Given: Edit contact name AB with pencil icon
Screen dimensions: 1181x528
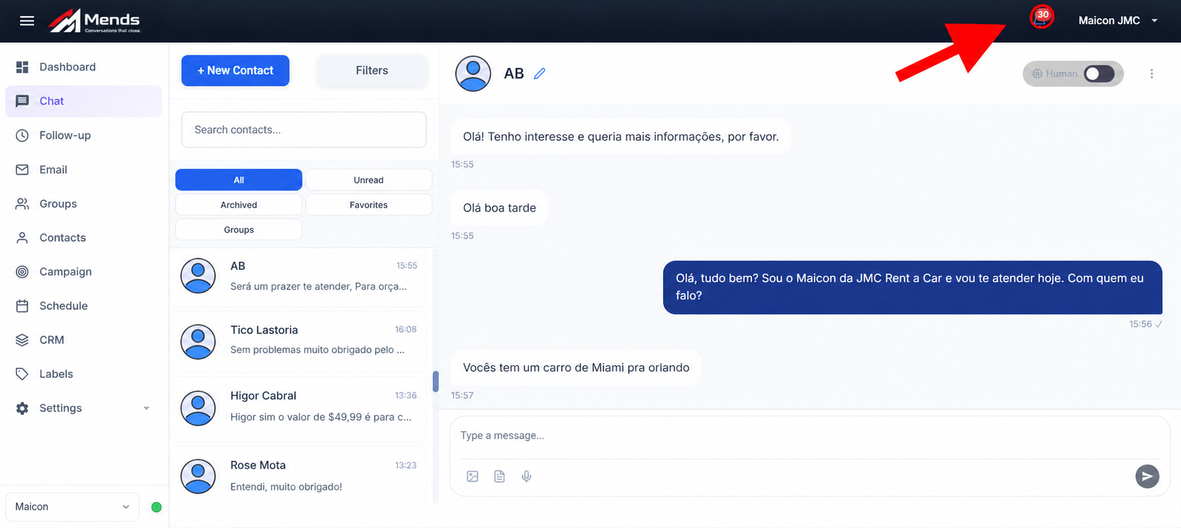Looking at the screenshot, I should click(539, 74).
